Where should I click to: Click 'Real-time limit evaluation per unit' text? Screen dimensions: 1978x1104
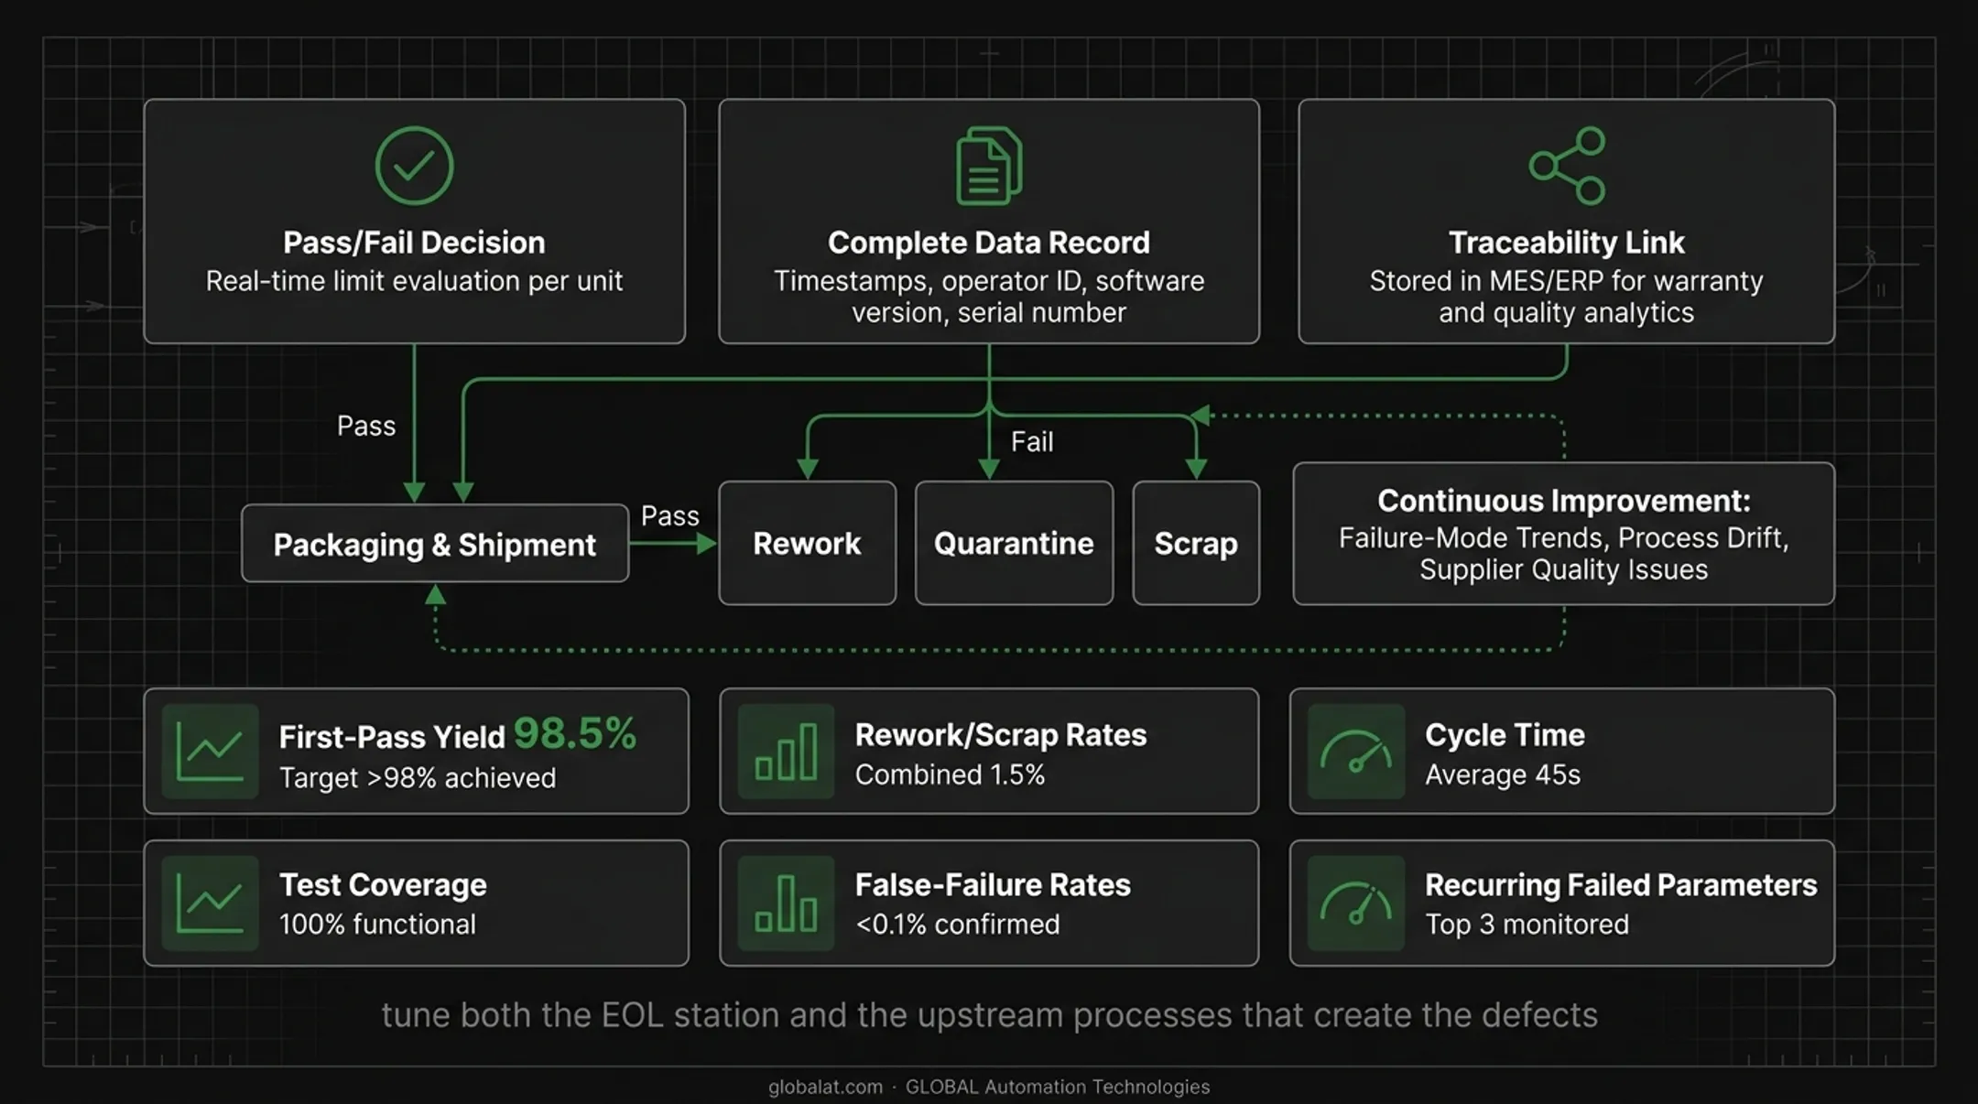pos(414,281)
